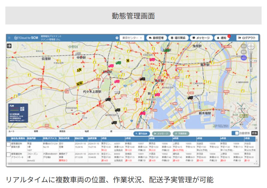Toggle the 自動更新 auto-refresh switch

pyautogui.click(x=235, y=133)
